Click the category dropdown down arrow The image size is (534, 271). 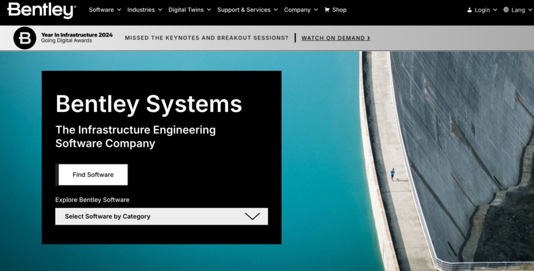(252, 216)
